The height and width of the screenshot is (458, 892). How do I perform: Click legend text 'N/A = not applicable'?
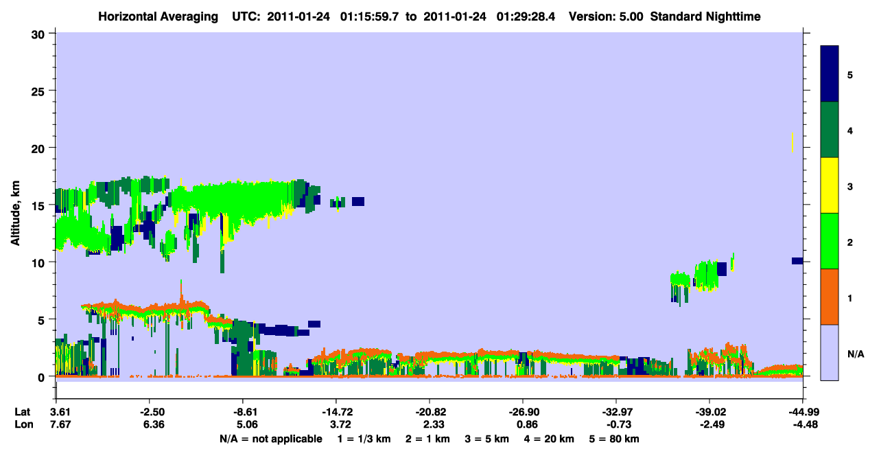coord(271,439)
